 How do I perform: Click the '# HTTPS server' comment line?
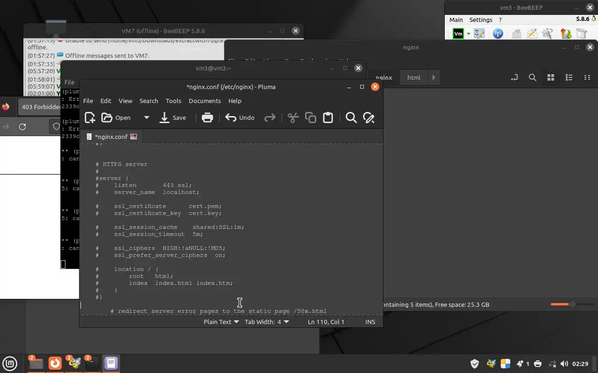pos(121,164)
